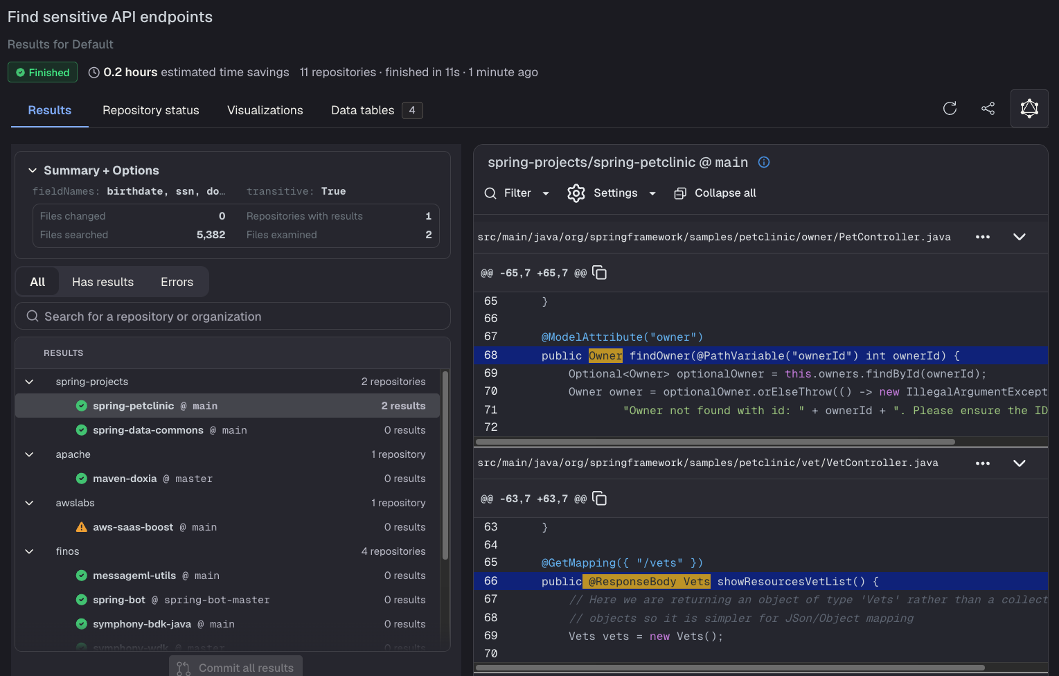
Task: Click the Settings gear icon
Action: click(x=576, y=193)
